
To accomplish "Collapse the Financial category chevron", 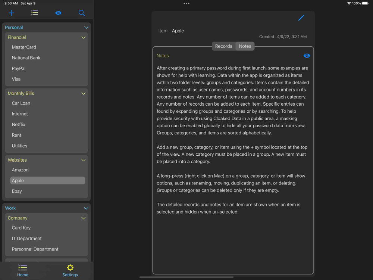I will 84,37.
